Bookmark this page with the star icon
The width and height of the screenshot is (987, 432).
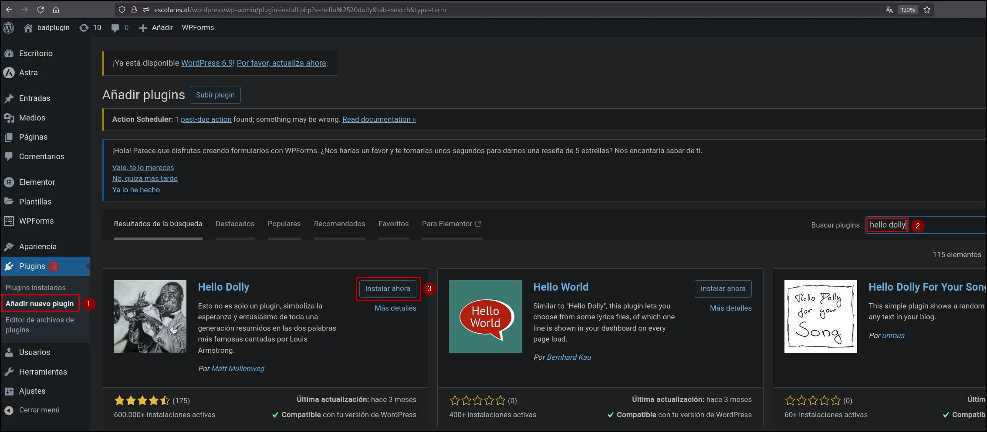[x=927, y=10]
